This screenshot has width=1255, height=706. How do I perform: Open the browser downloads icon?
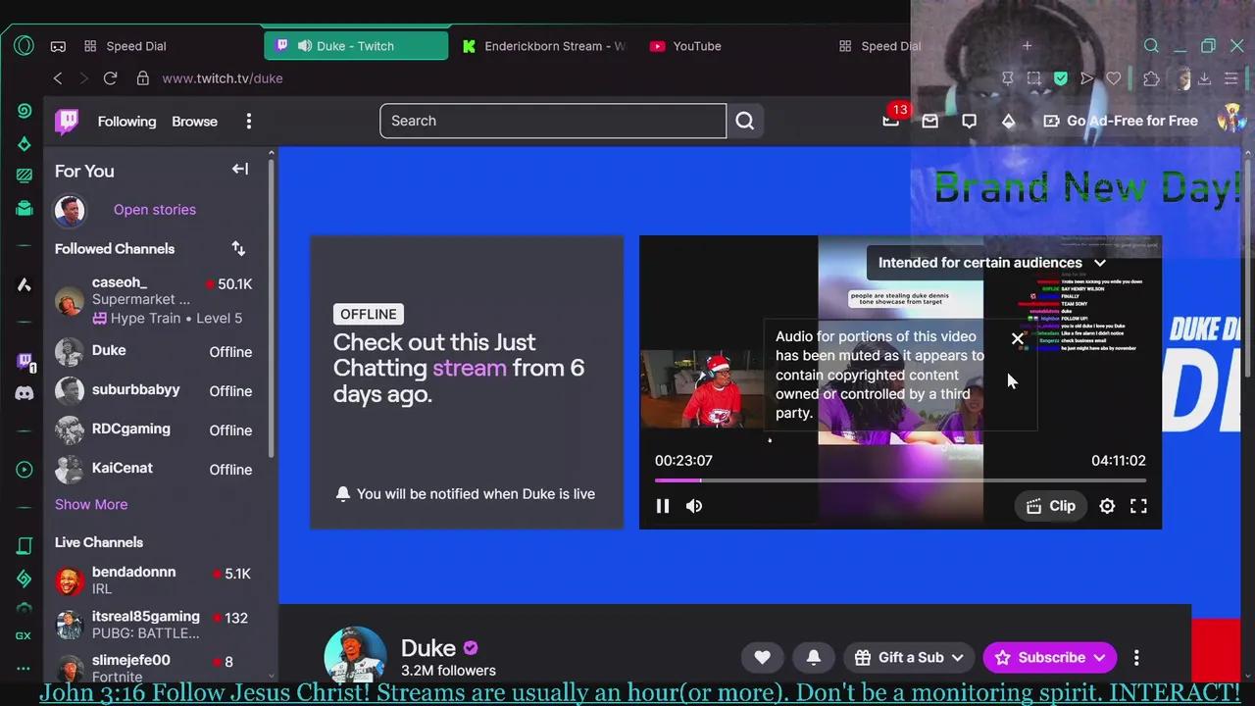point(1204,78)
